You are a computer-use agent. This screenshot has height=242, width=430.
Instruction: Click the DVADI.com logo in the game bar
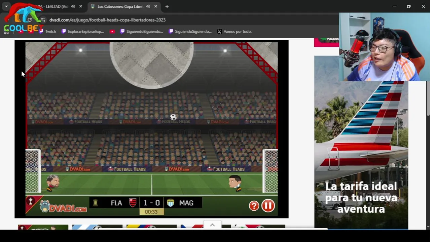63,206
